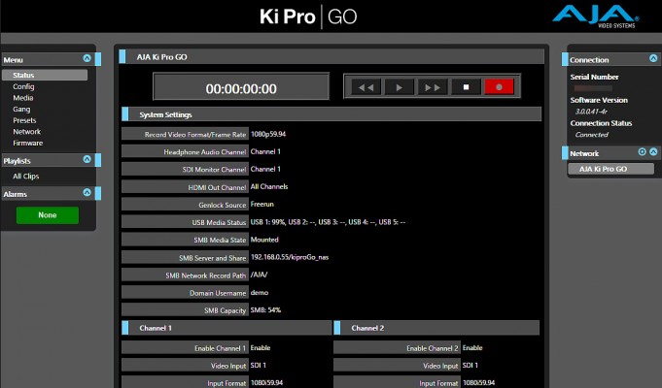Image resolution: width=662 pixels, height=388 pixels.
Task: Click the USB Media Status label
Action: pos(186,222)
